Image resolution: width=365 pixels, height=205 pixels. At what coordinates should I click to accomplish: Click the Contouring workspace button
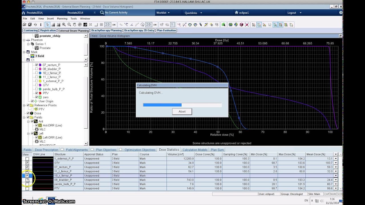point(31,30)
